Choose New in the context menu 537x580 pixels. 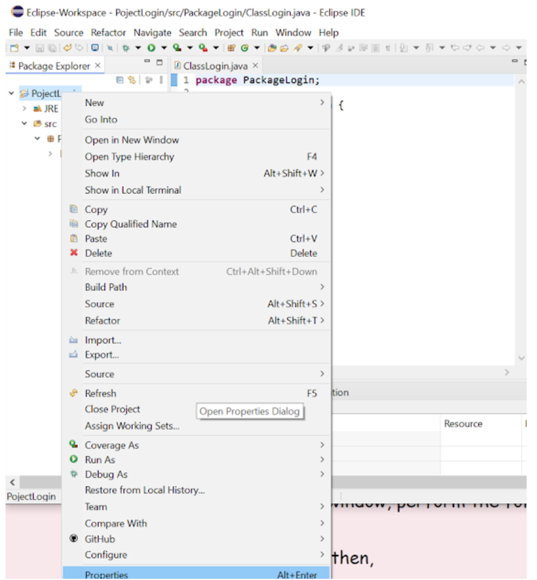(x=196, y=102)
